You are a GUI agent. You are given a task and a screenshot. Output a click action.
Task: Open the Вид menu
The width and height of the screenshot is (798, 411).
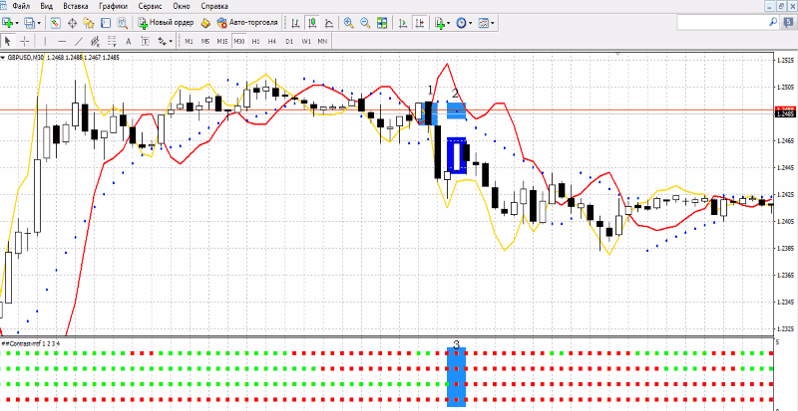(46, 7)
